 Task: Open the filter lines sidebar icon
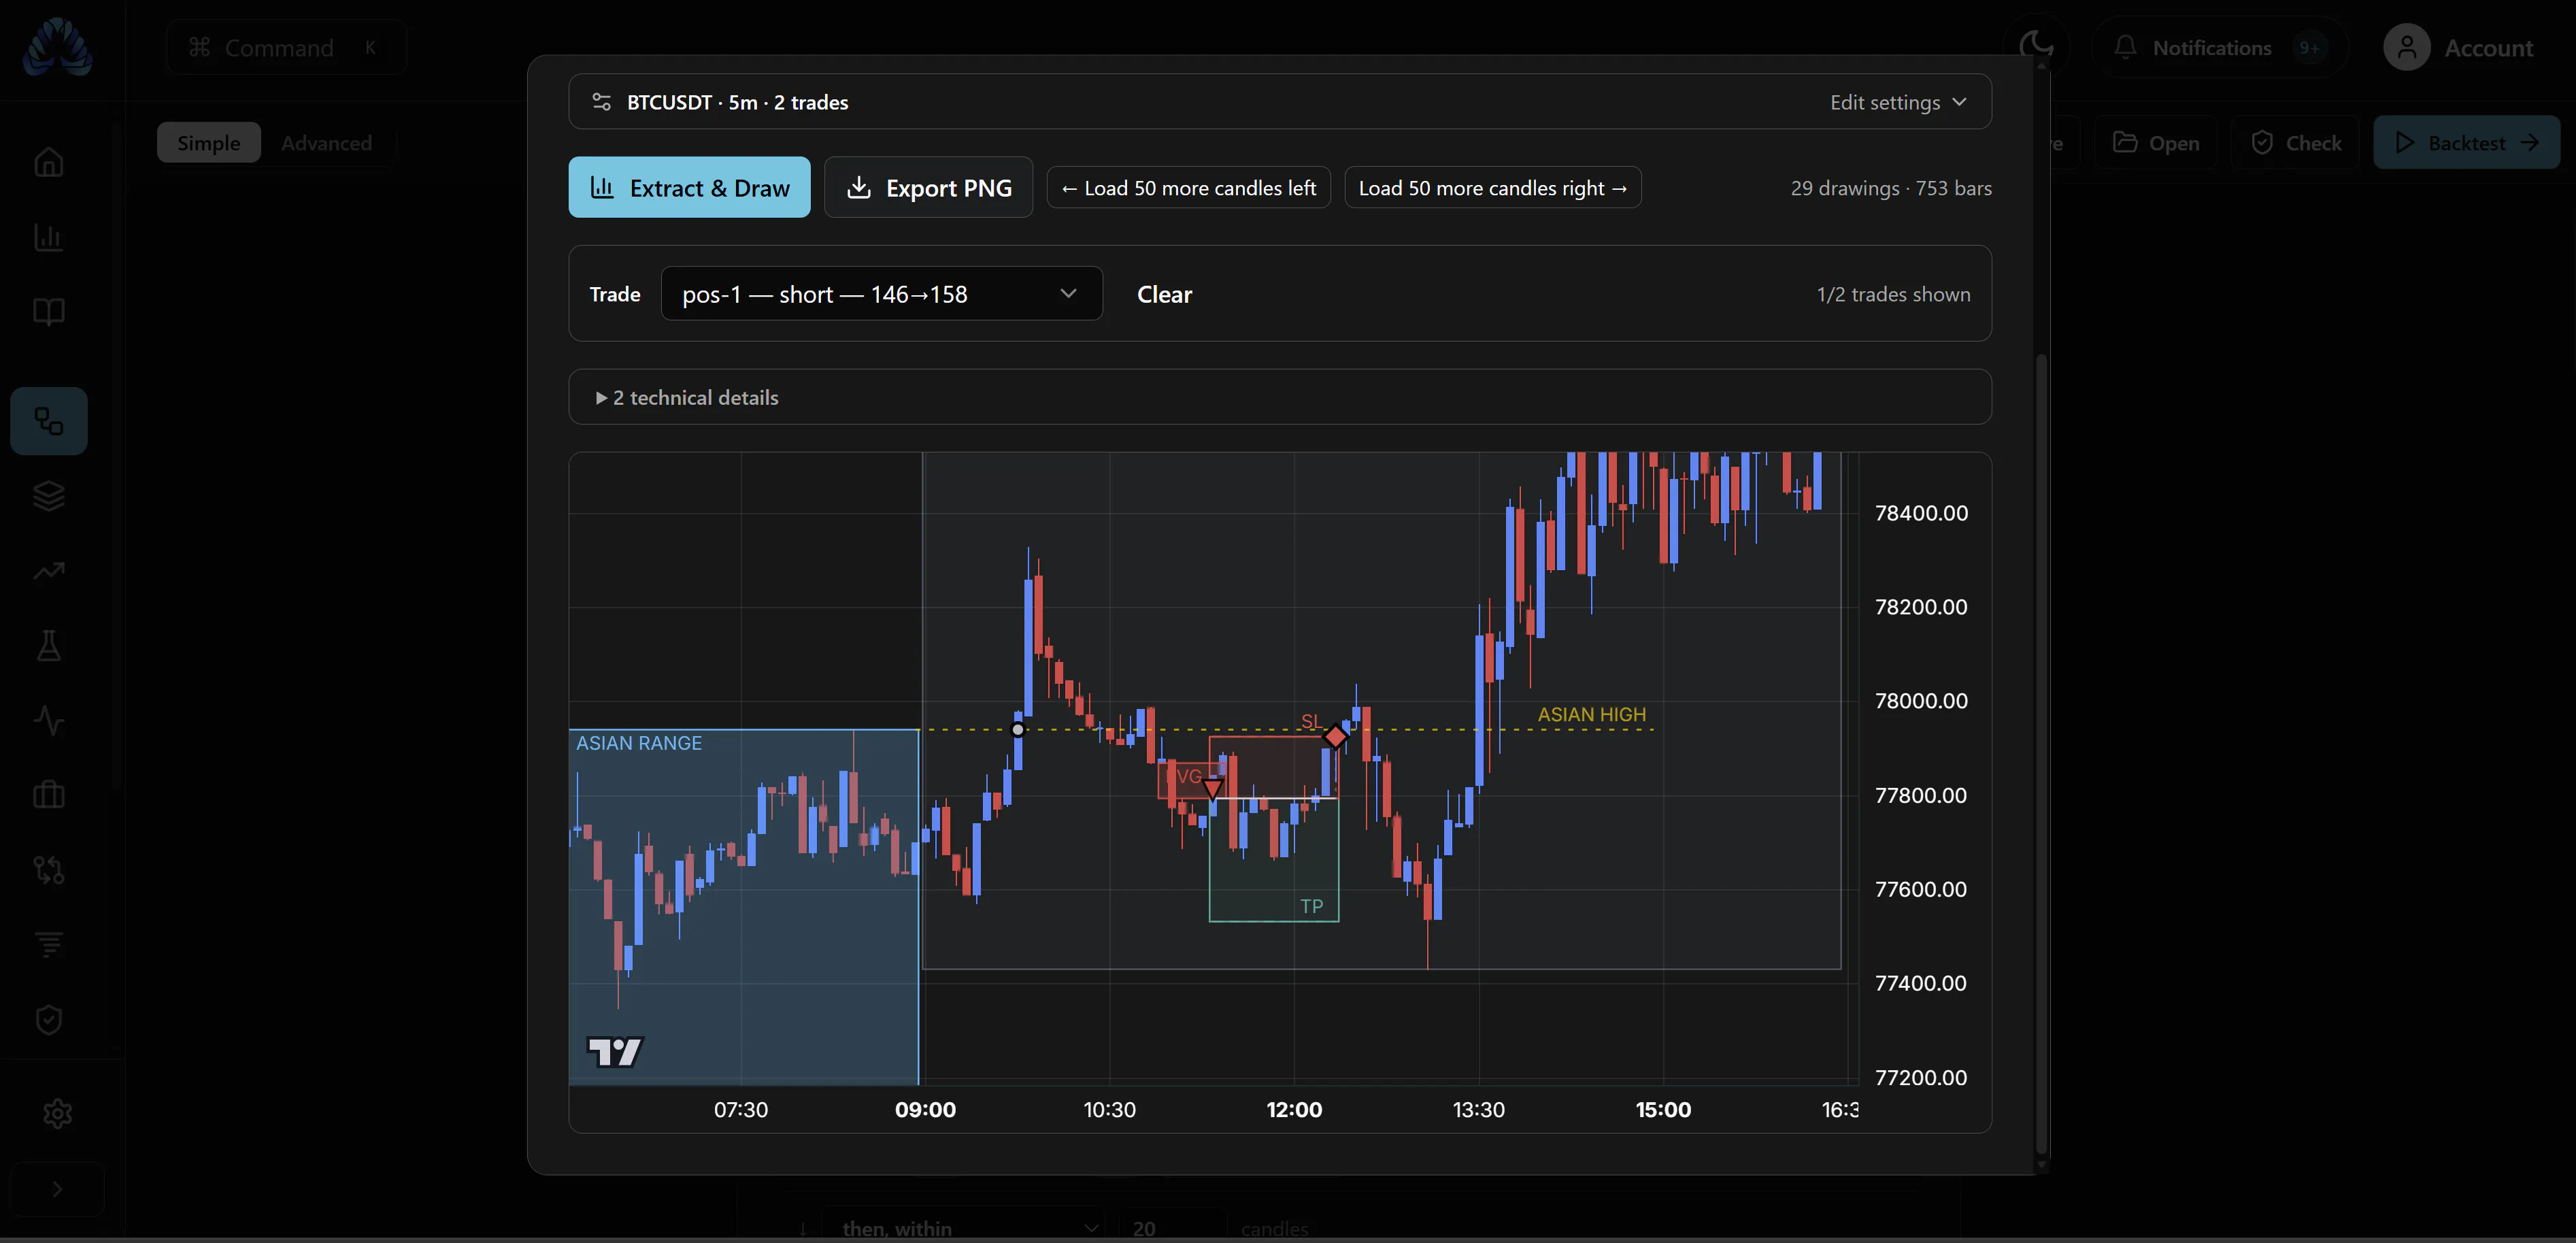(x=49, y=944)
